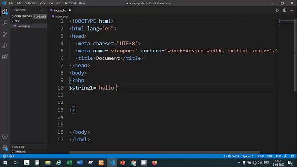The width and height of the screenshot is (297, 167).
Task: Launch Internet Explorer from taskbar
Action: pyautogui.click(x=59, y=163)
